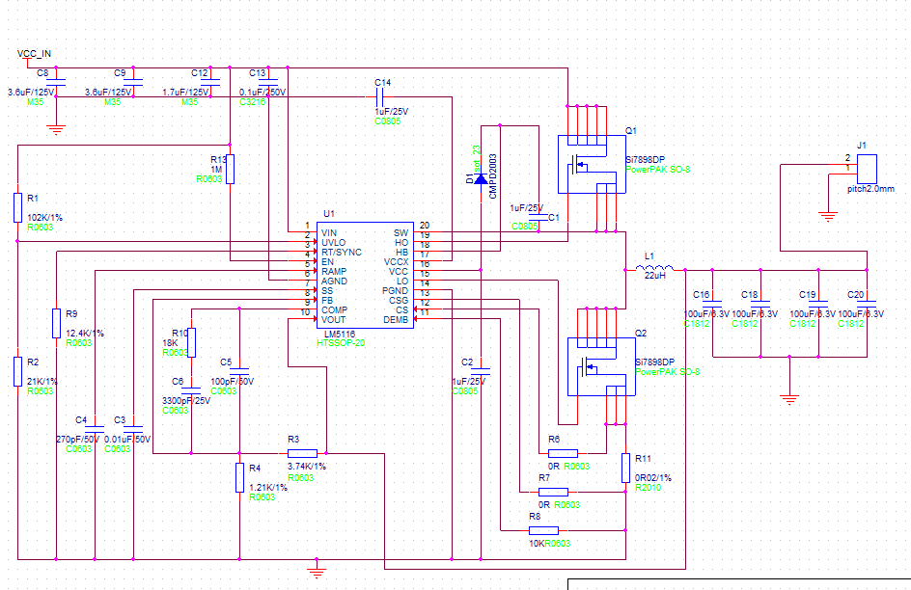911x590 pixels.
Task: Select the R2 resistor symbol
Action: click(18, 371)
